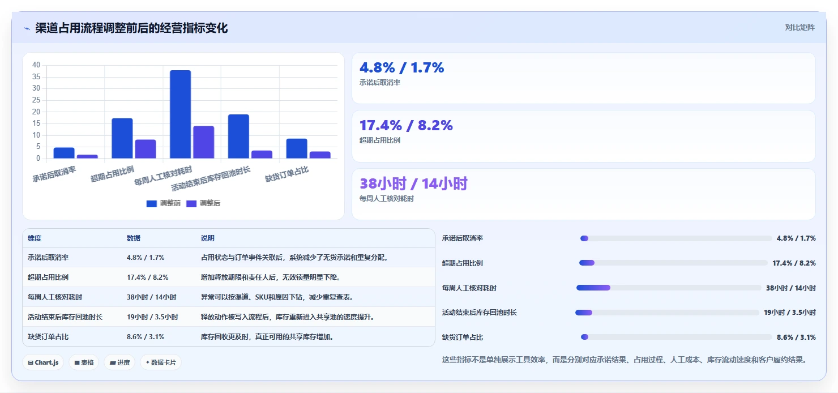The width and height of the screenshot is (838, 393).
Task: Click the 缺货订单占比 progress bar
Action: [677, 337]
